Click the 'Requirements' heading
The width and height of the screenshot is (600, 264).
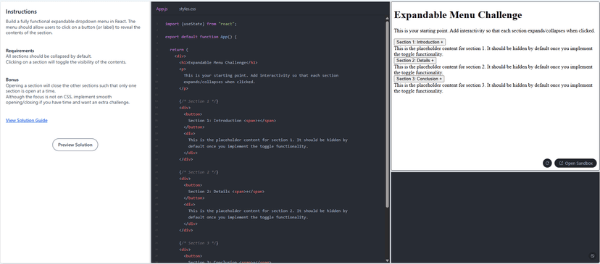(20, 51)
